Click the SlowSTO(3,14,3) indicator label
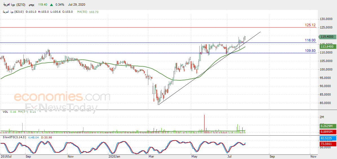This screenshot has height=159, width=337. tap(14, 137)
